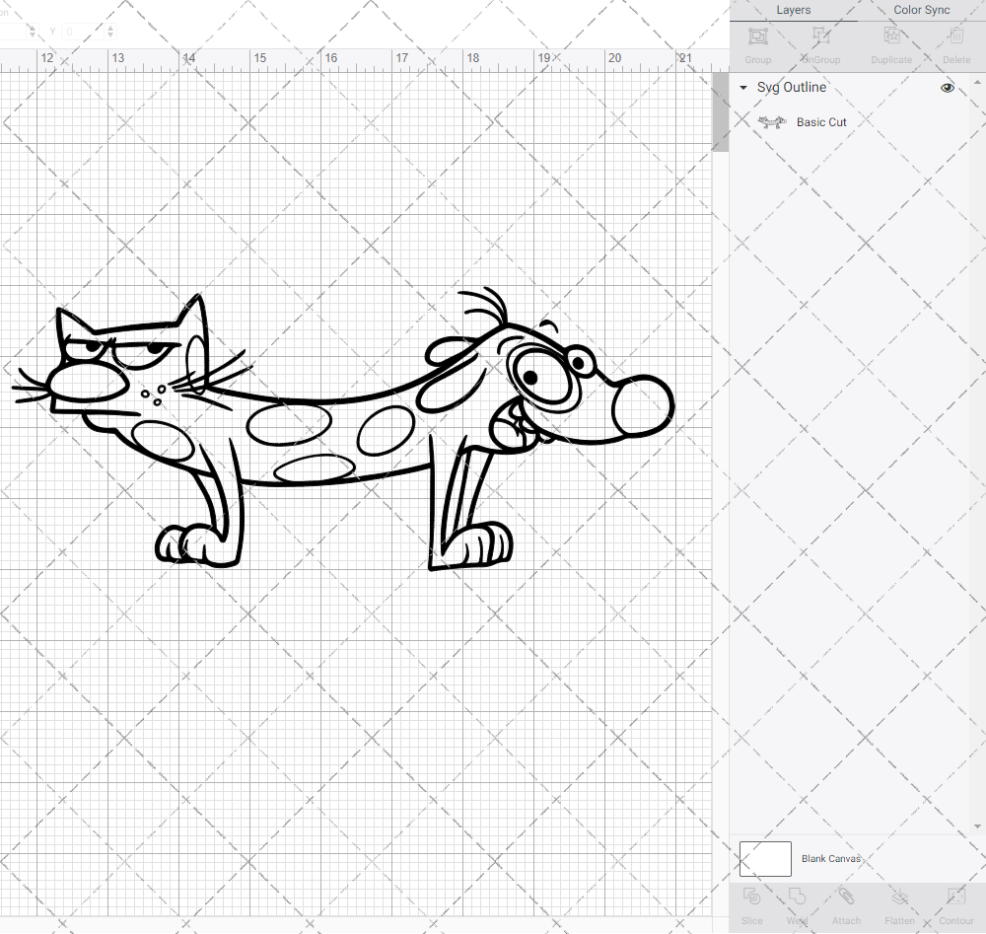The height and width of the screenshot is (934, 986).
Task: Collapse the Svg Outline layer group
Action: point(743,88)
